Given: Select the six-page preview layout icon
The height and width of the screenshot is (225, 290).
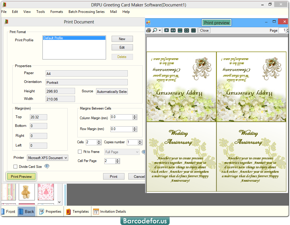Looking at the screenshot, I should (193, 30).
